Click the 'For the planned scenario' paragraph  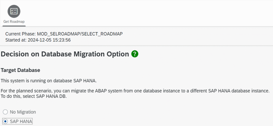tap(107, 91)
